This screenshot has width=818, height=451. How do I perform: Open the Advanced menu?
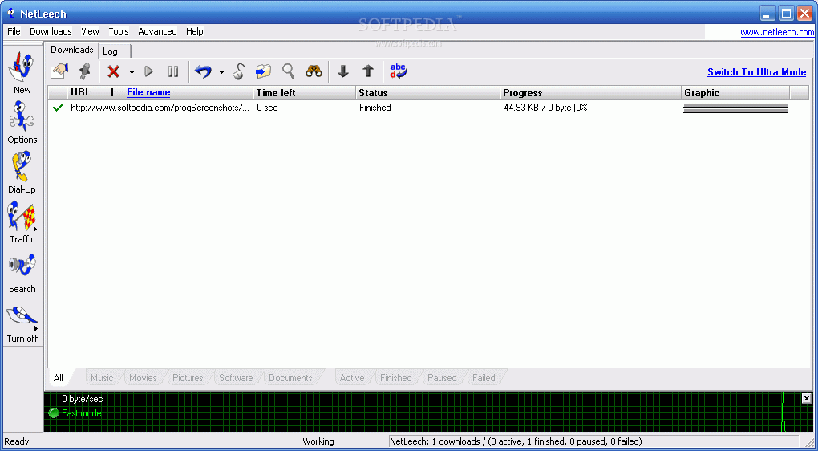157,31
